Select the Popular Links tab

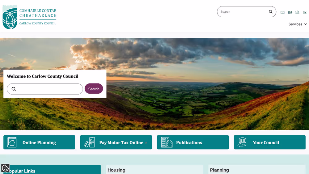52,169
